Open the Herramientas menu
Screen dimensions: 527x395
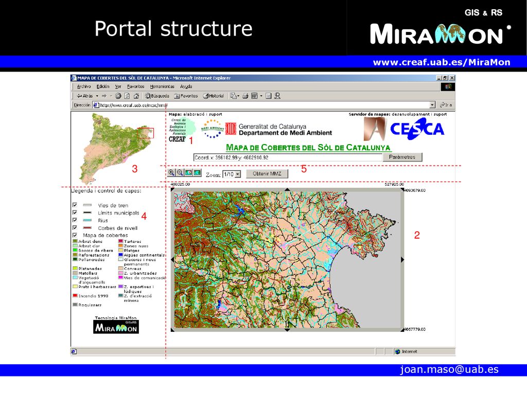click(162, 86)
